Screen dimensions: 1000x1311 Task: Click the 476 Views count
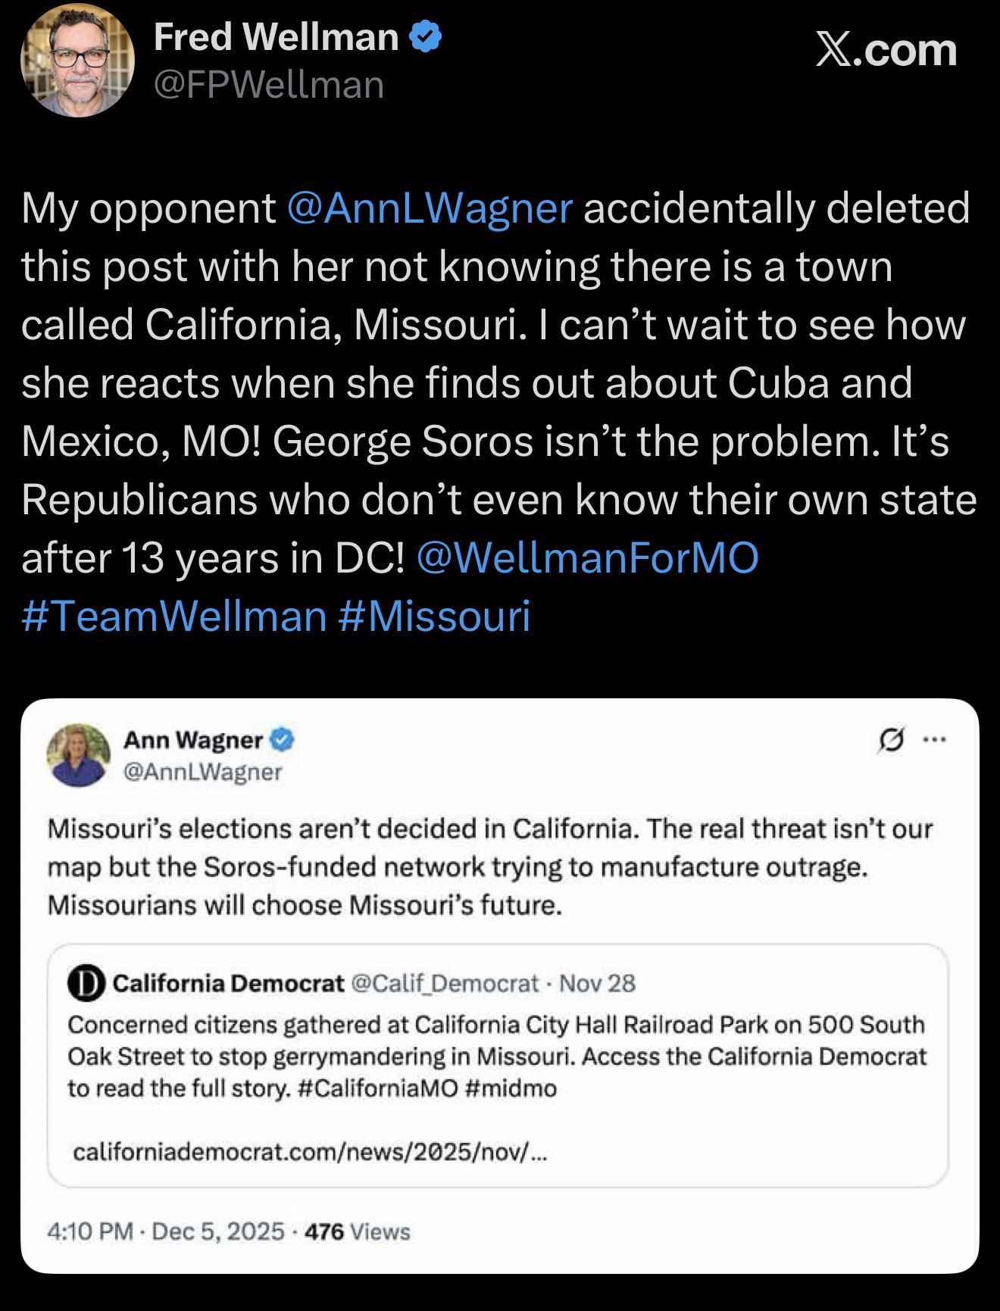pyautogui.click(x=357, y=1231)
